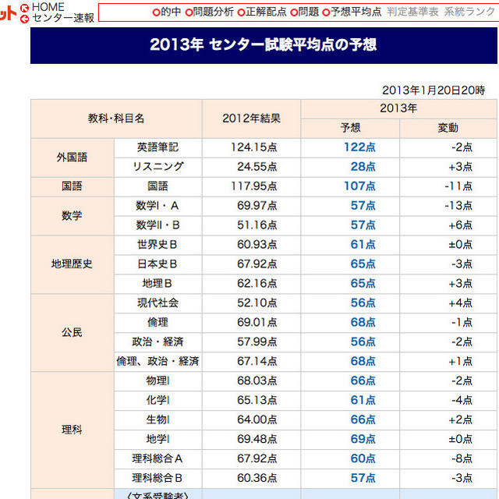
Task: Open the HOME link
Action: 48,7
